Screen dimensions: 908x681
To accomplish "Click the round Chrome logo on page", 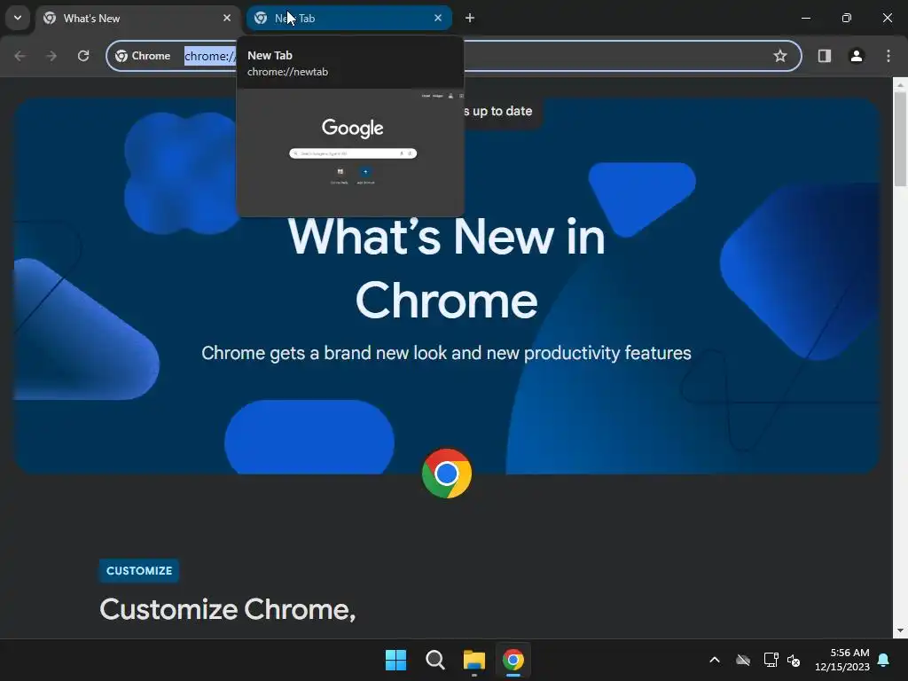I will coord(447,474).
